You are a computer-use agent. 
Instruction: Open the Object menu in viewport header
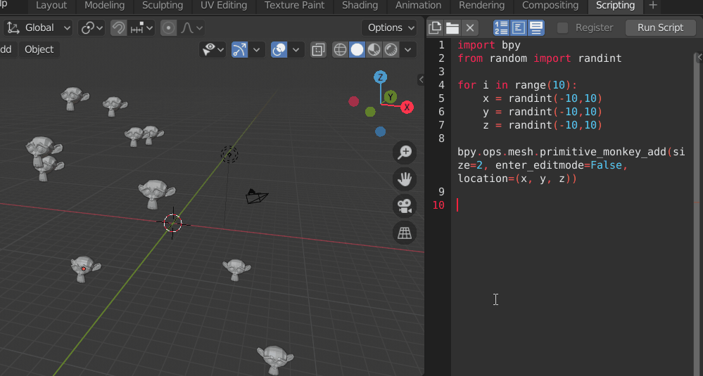(39, 49)
